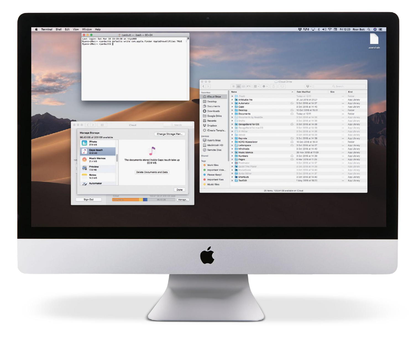Open the Window menu
This screenshot has height=344, width=419.
[x=87, y=29]
